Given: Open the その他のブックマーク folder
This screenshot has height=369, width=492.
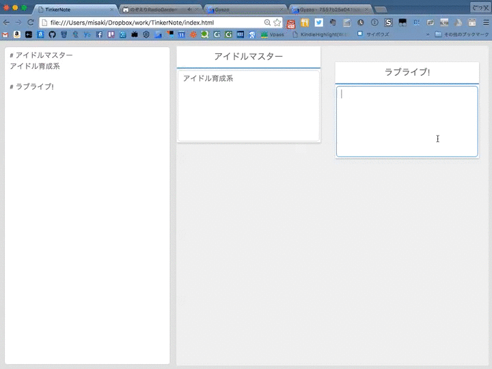Looking at the screenshot, I should coord(462,35).
